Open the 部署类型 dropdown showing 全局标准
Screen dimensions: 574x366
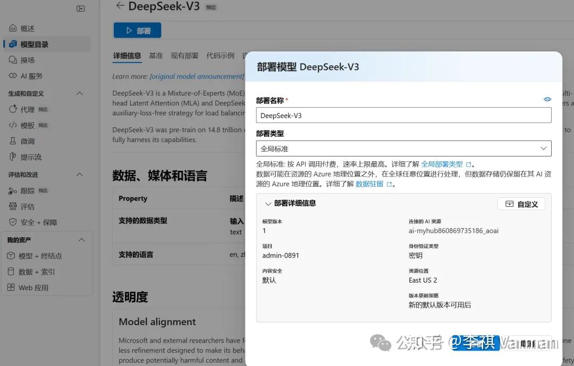click(x=543, y=149)
